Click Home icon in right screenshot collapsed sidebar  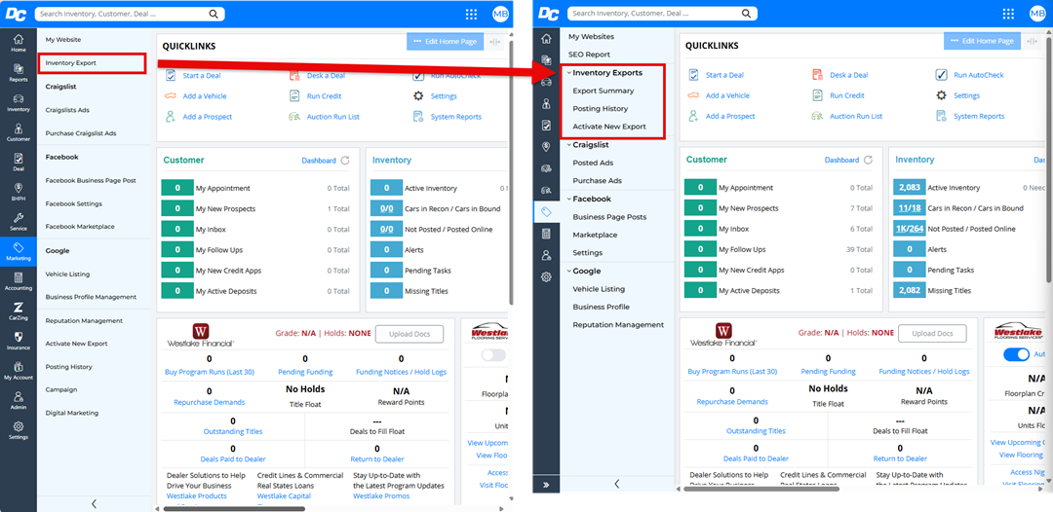pos(546,39)
